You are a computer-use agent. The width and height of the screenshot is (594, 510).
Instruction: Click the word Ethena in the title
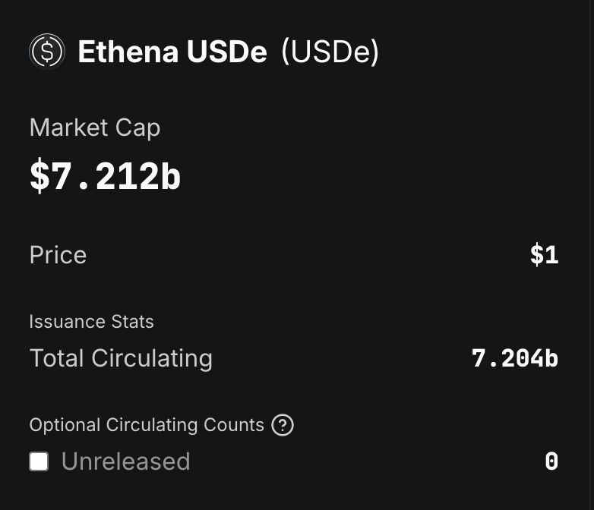[x=128, y=52]
